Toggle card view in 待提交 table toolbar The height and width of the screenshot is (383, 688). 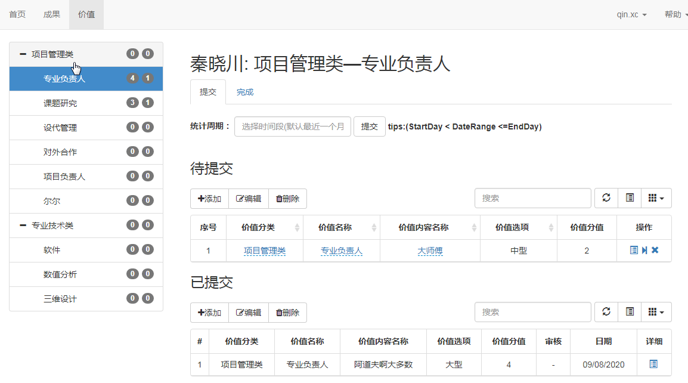click(630, 198)
